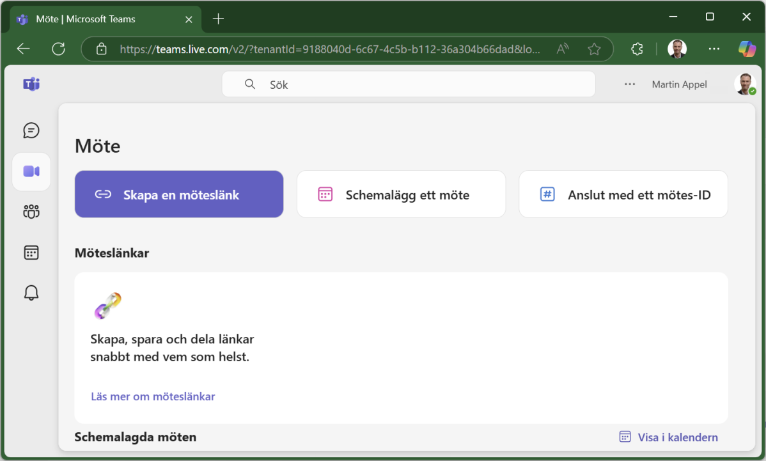The height and width of the screenshot is (461, 766).
Task: Open the Calendar icon in the sidebar
Action: click(31, 252)
